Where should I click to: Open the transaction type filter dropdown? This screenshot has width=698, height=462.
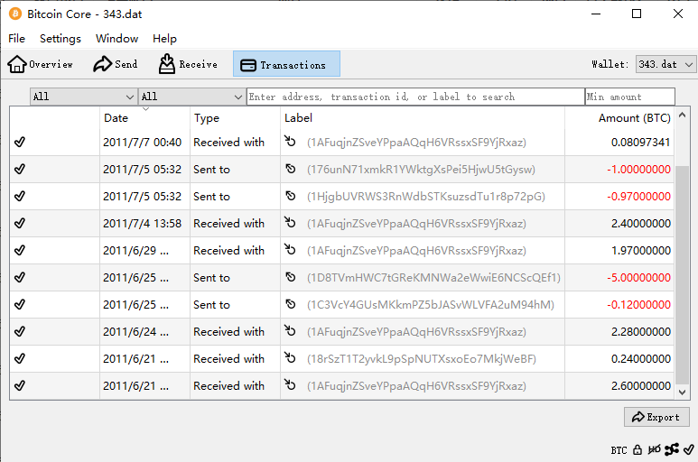(x=191, y=97)
